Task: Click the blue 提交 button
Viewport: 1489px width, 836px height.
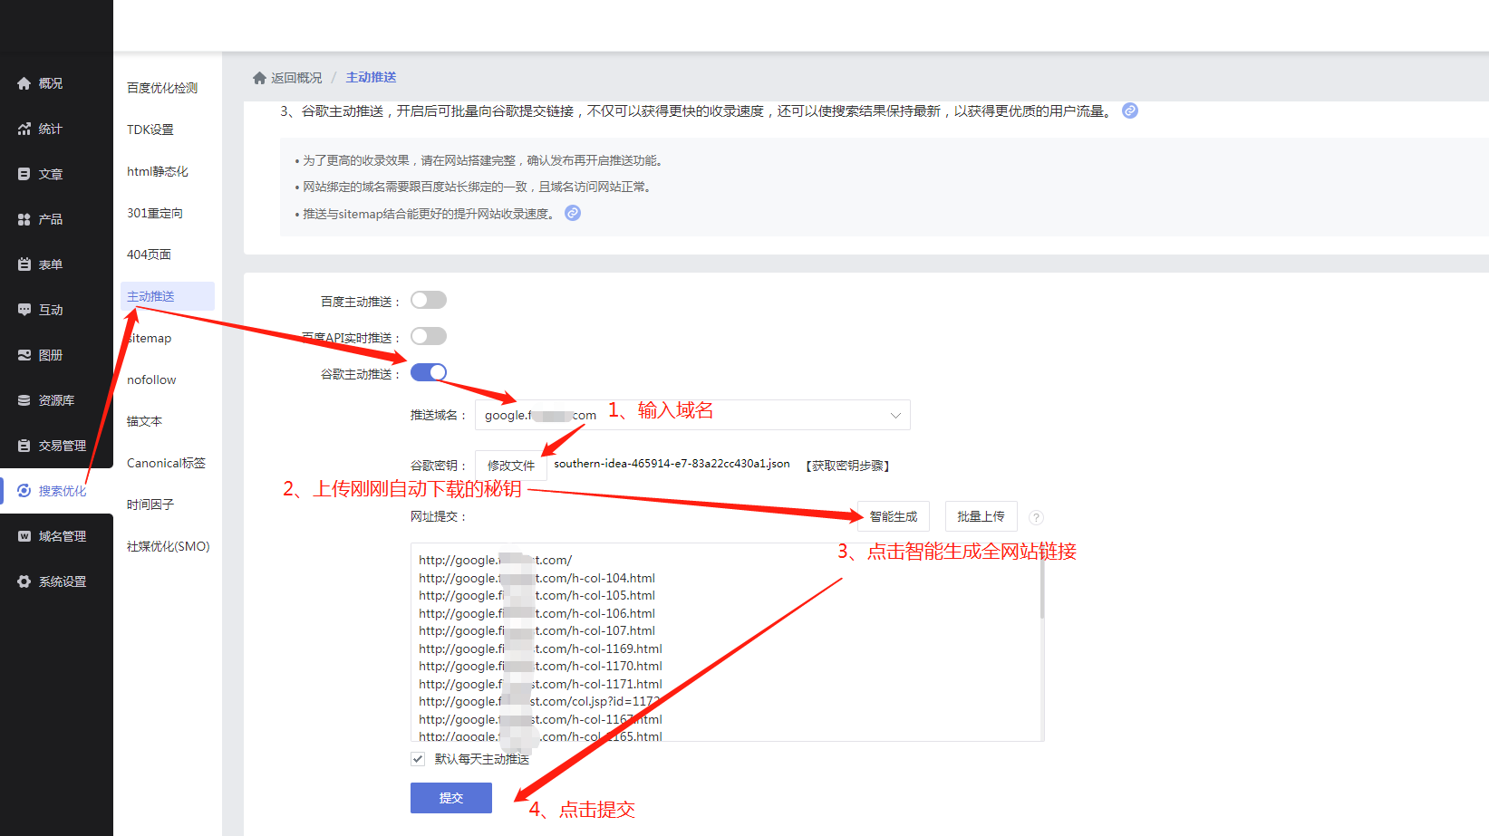Action: pos(451,798)
